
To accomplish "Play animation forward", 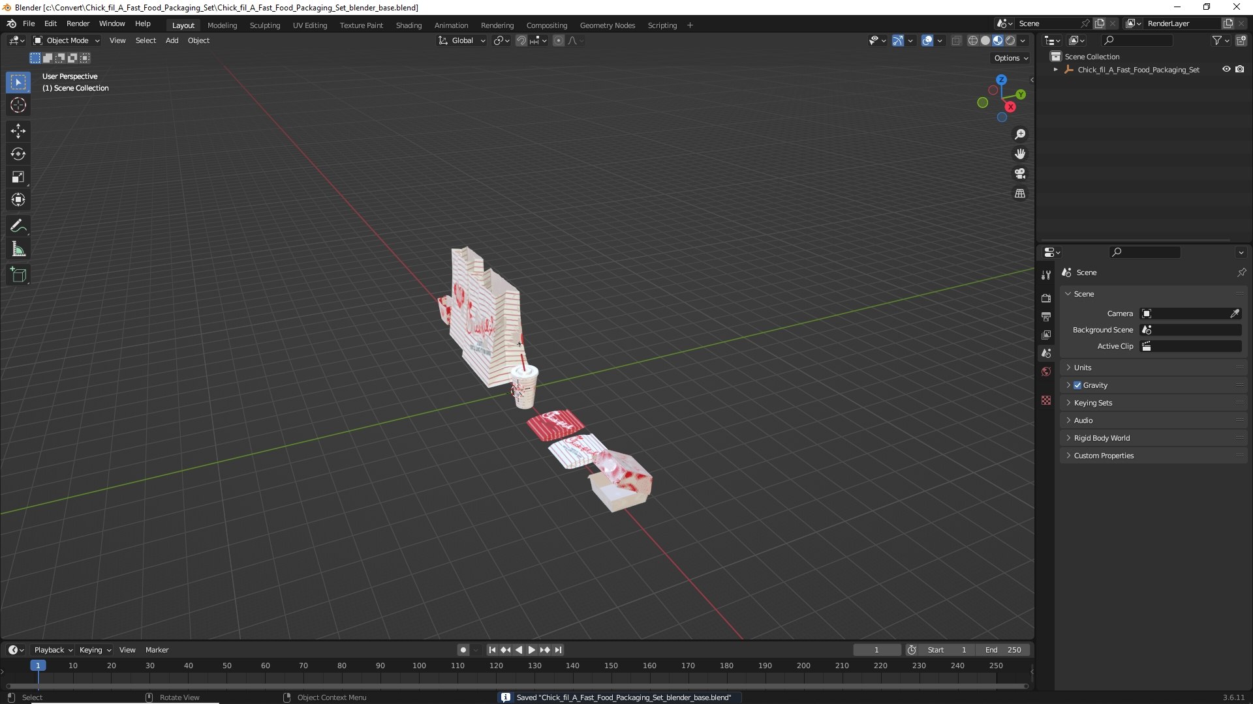I will point(531,650).
